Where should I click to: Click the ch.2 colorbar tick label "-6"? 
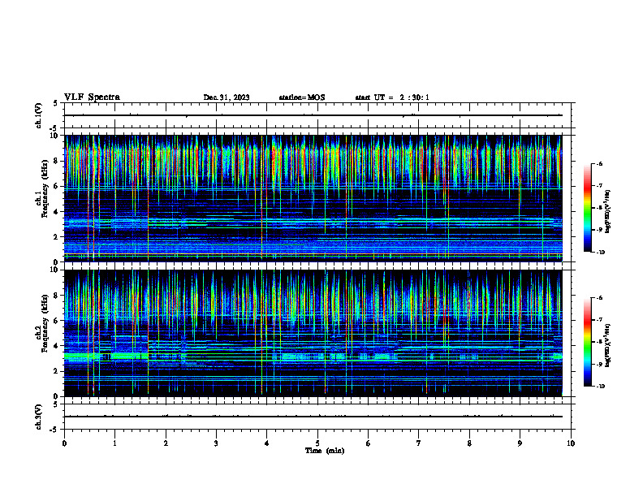(599, 298)
